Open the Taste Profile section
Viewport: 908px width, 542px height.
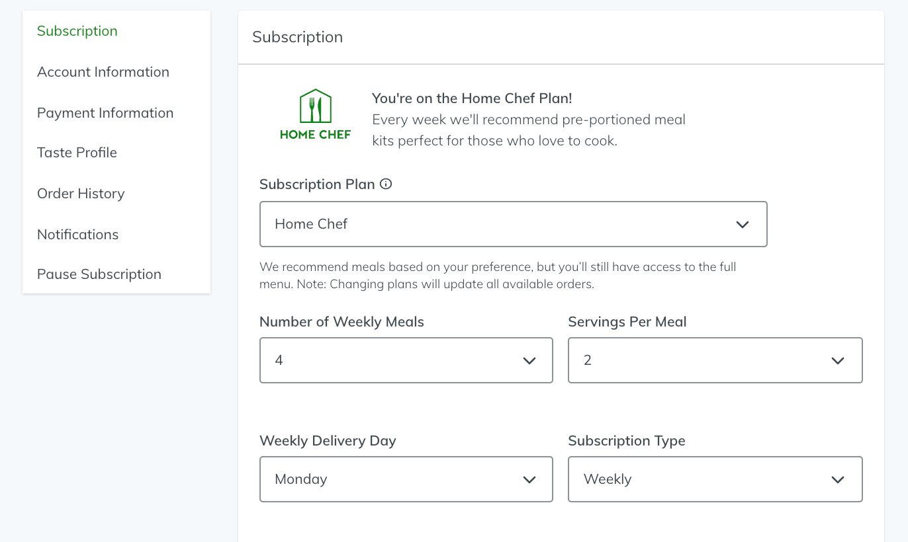click(x=77, y=153)
